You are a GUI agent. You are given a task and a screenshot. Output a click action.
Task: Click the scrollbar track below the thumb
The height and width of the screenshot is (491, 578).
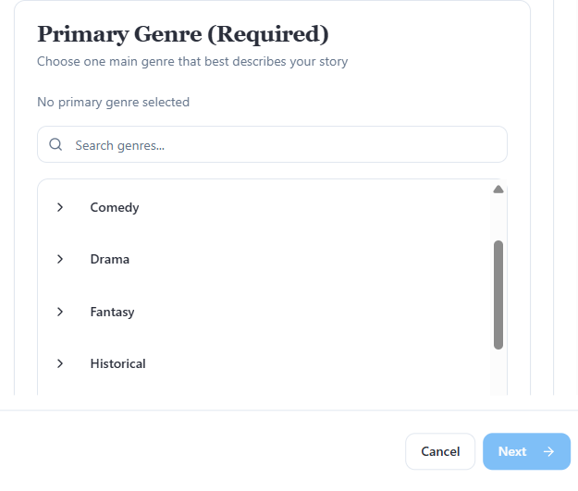click(498, 373)
